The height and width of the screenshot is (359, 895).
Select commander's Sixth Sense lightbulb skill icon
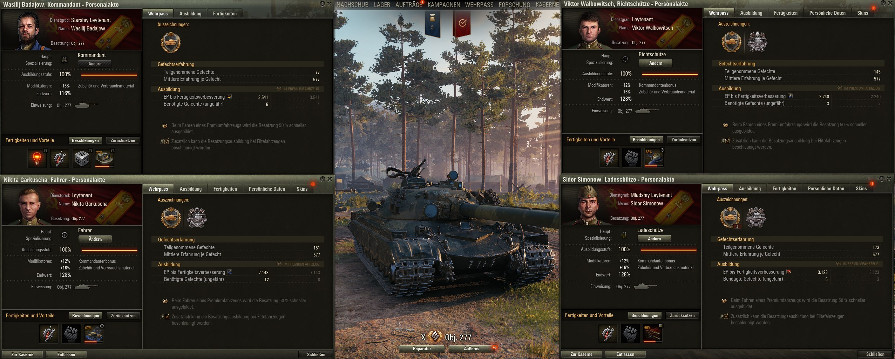(37, 159)
